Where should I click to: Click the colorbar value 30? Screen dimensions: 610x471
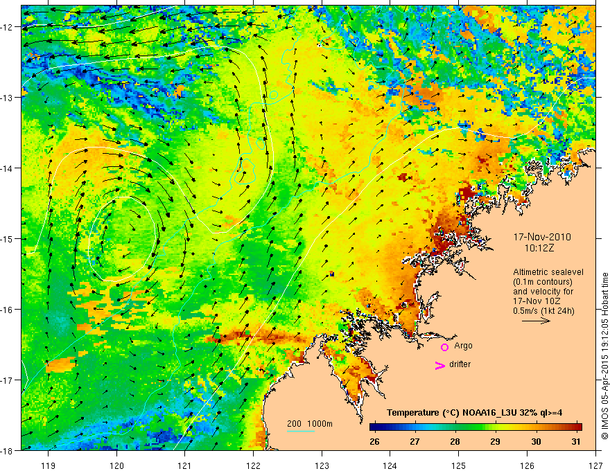(x=536, y=441)
